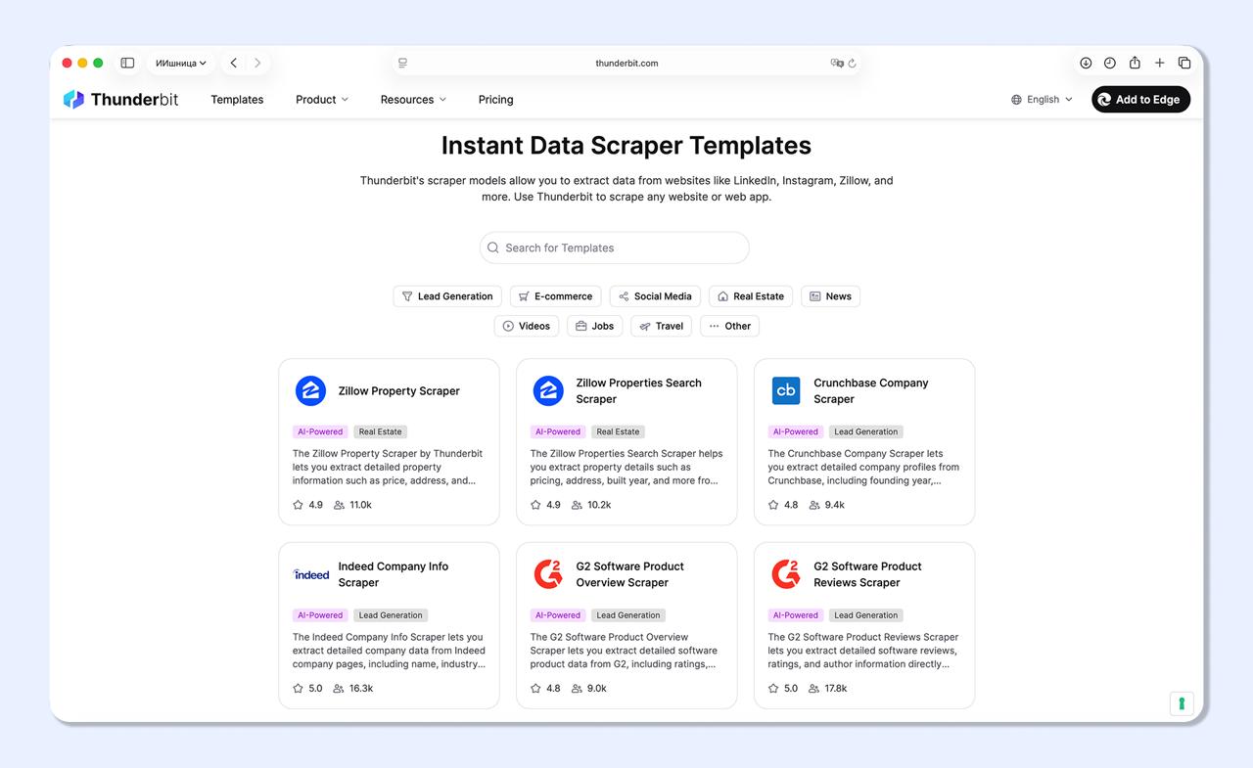Open Crunchbase Company Scraper title
The height and width of the screenshot is (768, 1253).
tap(870, 391)
